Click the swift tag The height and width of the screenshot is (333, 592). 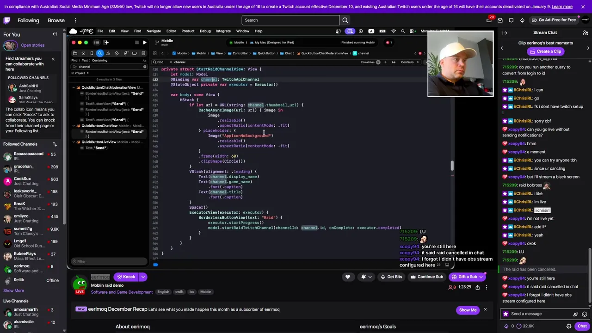179,292
